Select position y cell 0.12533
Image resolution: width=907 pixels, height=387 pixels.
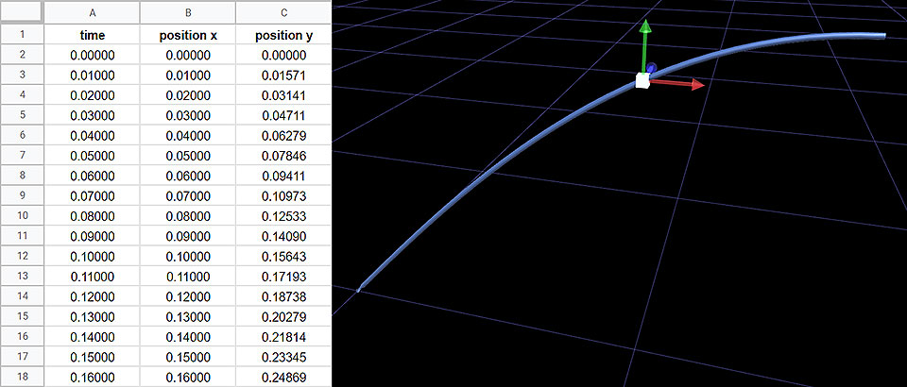point(283,216)
